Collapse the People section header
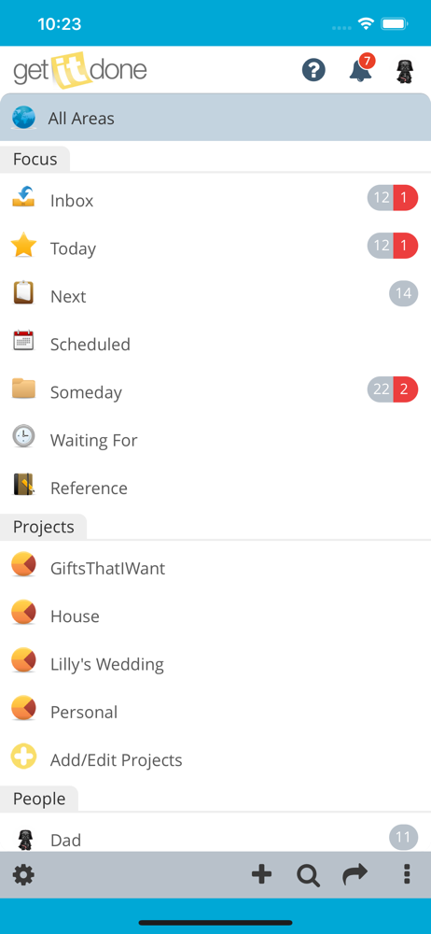Viewport: 431px width, 934px height. tap(39, 799)
